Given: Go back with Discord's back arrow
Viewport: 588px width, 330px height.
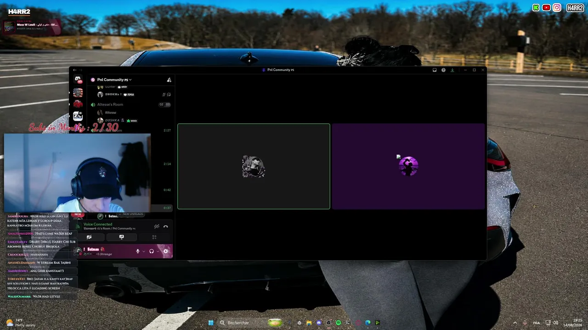Looking at the screenshot, I should (74, 70).
